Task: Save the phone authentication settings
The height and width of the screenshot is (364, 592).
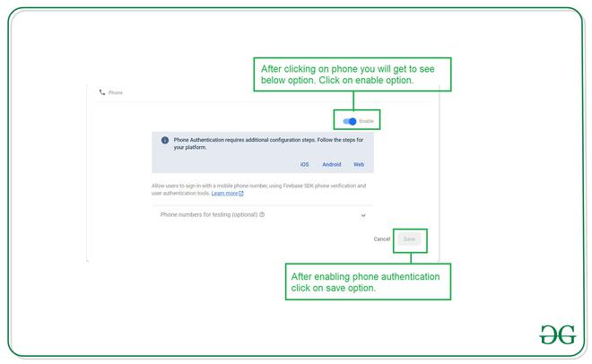Action: [x=409, y=239]
